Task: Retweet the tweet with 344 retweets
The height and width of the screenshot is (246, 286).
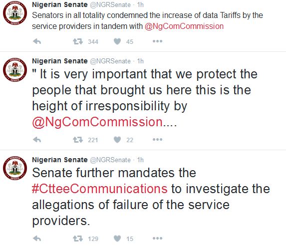Action: coord(78,41)
